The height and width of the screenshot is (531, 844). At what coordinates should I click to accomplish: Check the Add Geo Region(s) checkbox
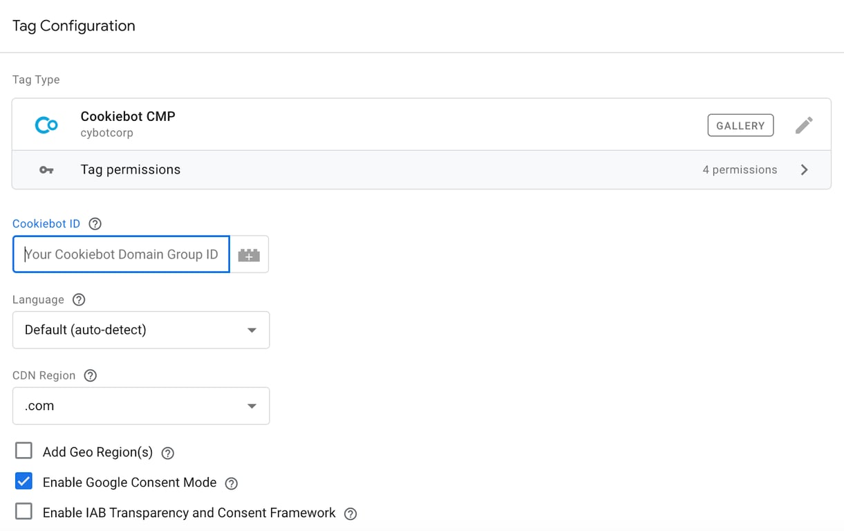coord(24,451)
